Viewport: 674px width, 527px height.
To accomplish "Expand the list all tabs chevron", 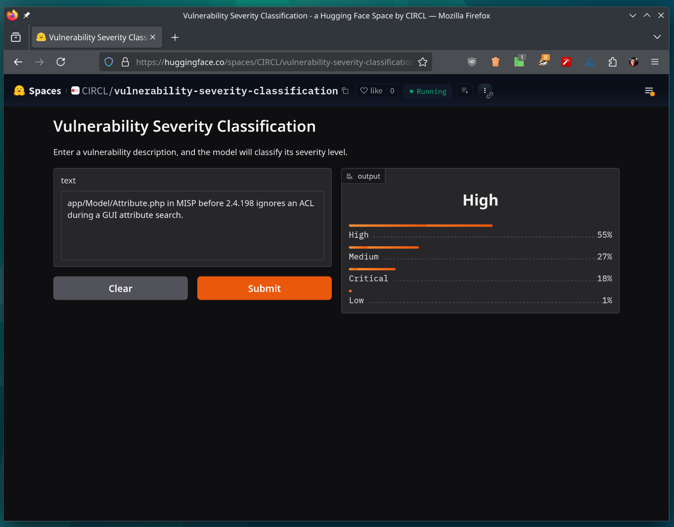I will pyautogui.click(x=657, y=37).
